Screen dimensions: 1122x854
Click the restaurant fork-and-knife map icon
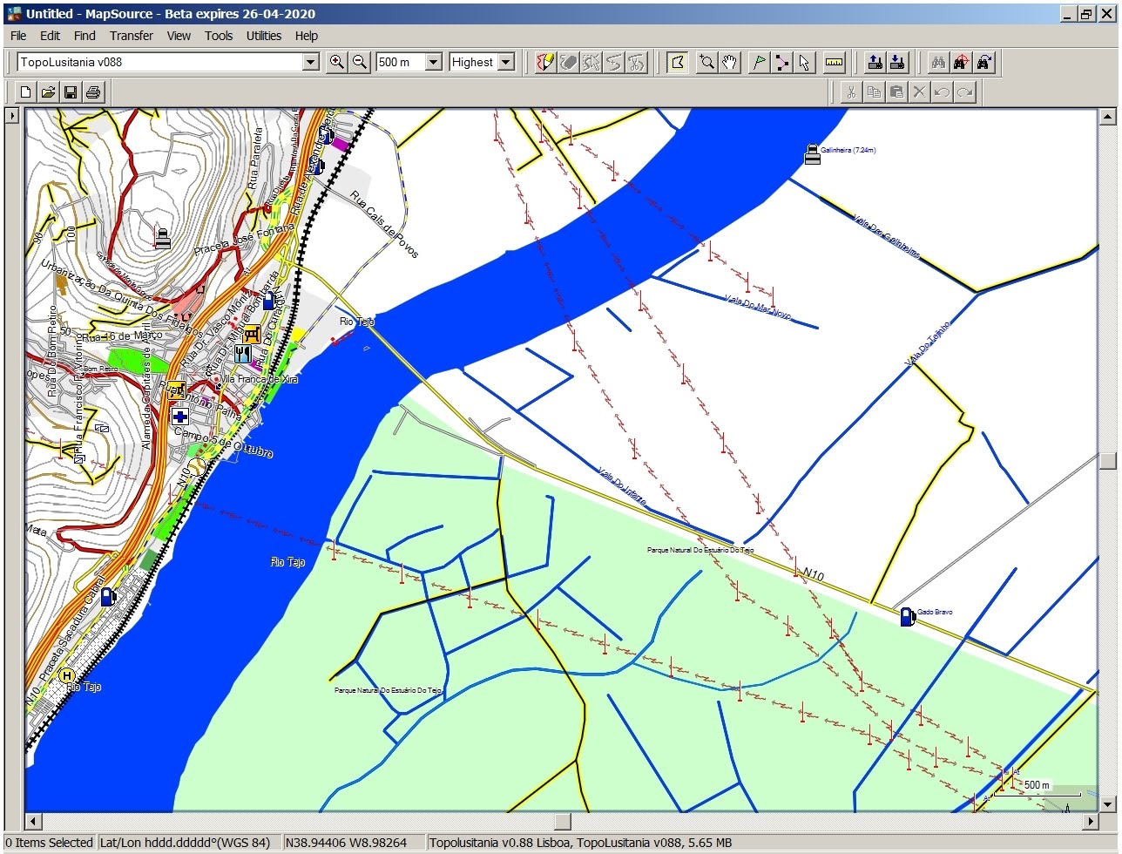243,354
